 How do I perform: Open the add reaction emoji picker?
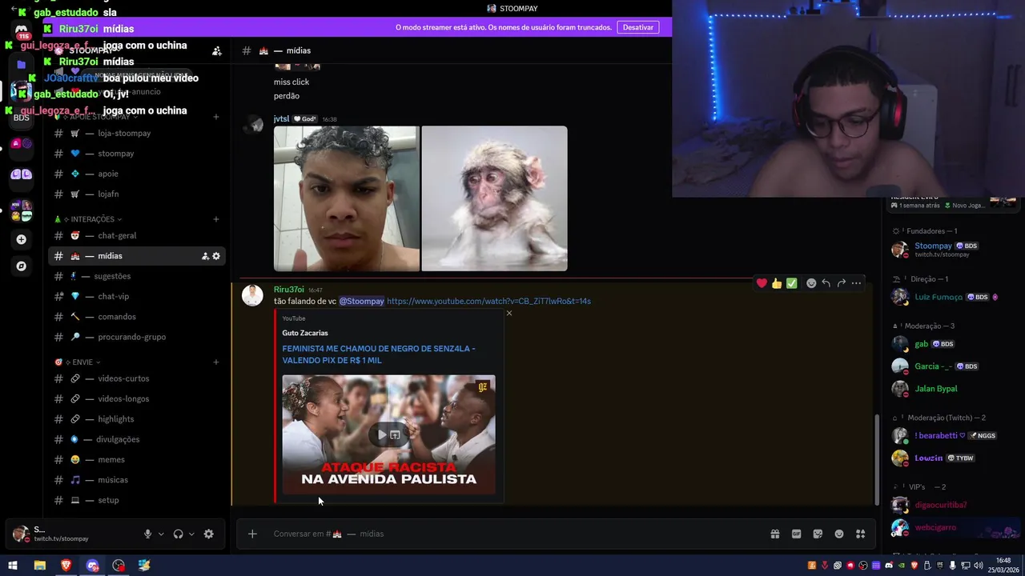[x=811, y=283]
